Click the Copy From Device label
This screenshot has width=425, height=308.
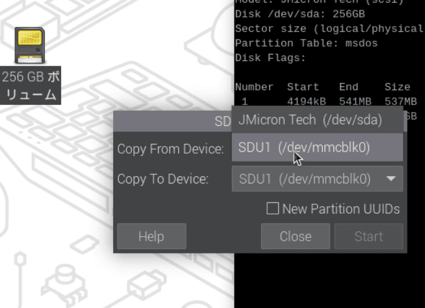170,149
